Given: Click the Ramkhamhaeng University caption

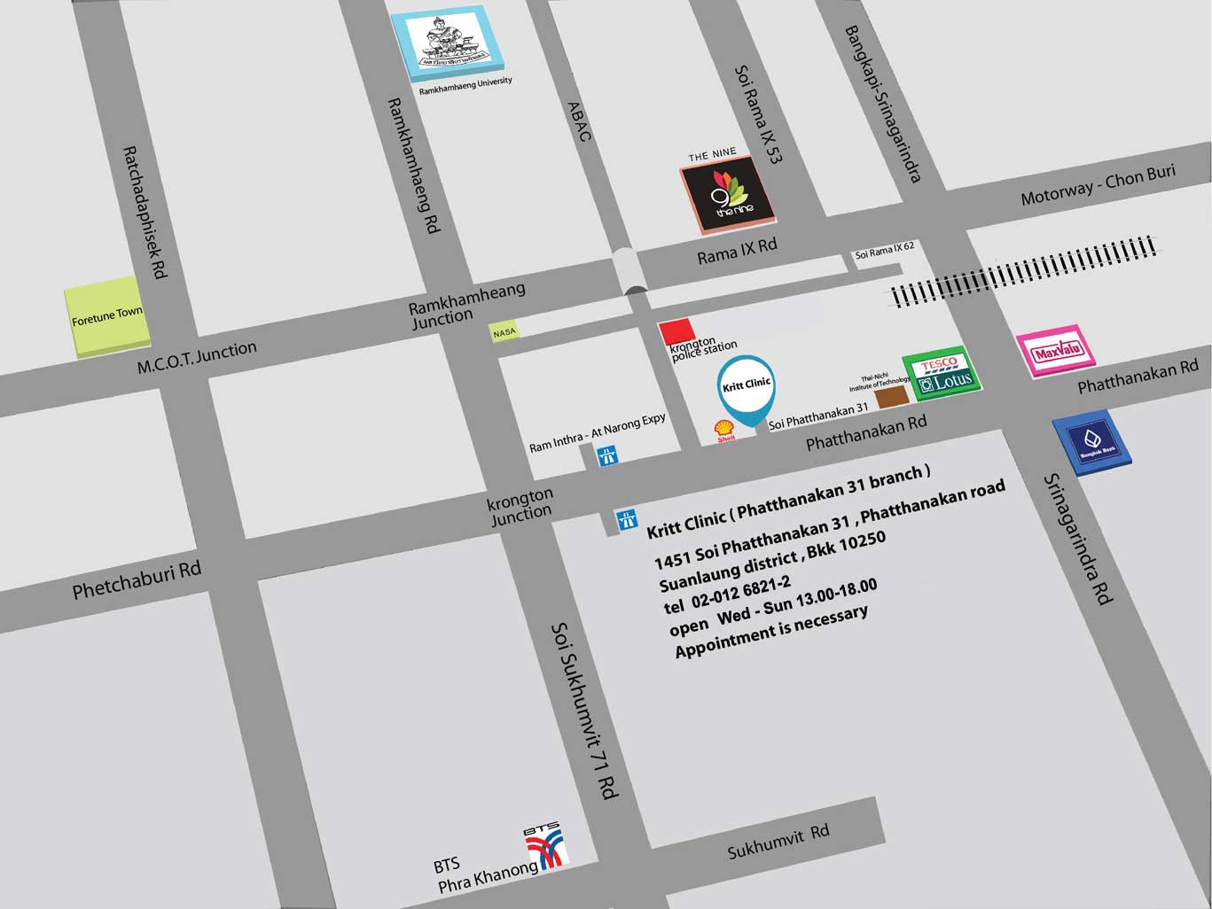Looking at the screenshot, I should pos(465,86).
